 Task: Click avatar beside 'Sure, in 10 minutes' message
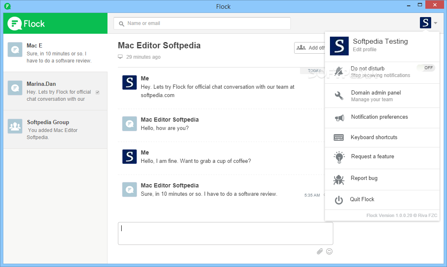click(130, 190)
